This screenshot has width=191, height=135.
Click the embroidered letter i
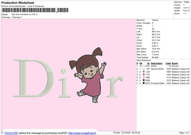(64, 83)
